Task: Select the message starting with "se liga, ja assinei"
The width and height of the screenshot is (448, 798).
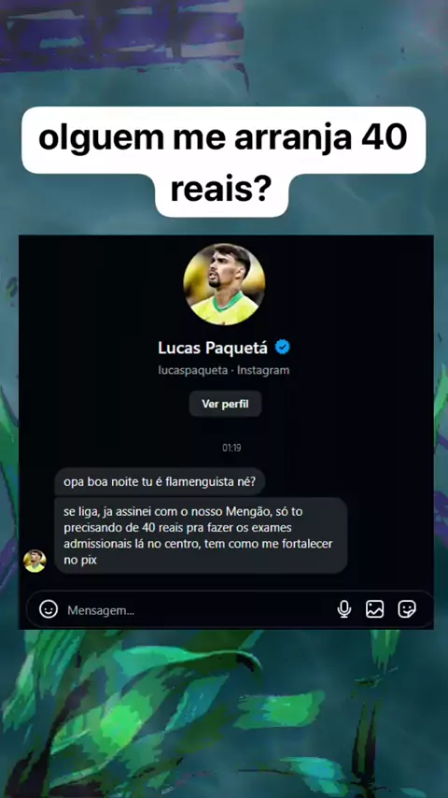Action: point(201,535)
